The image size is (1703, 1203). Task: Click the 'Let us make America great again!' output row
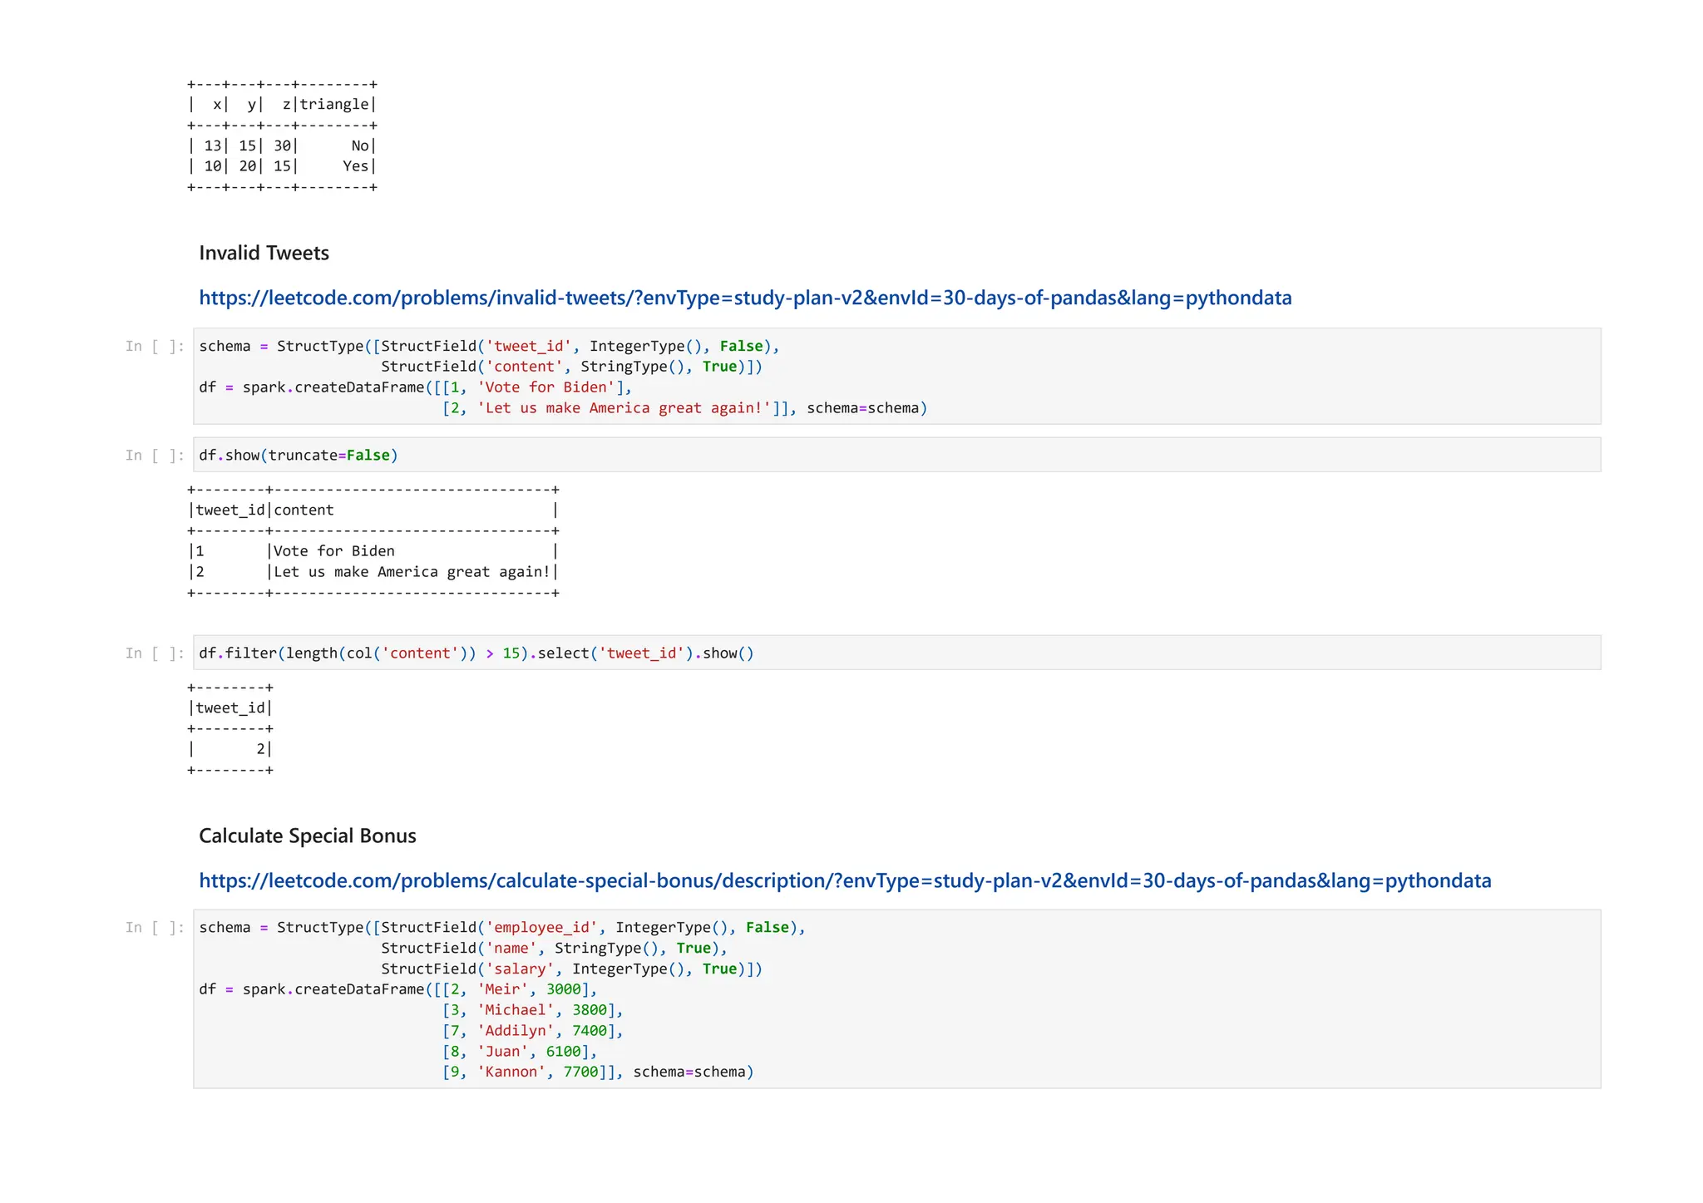click(373, 572)
